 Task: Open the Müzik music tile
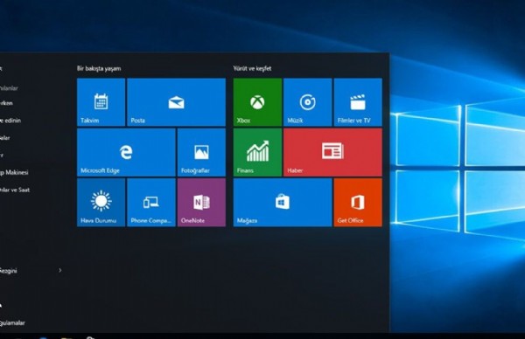coord(308,102)
